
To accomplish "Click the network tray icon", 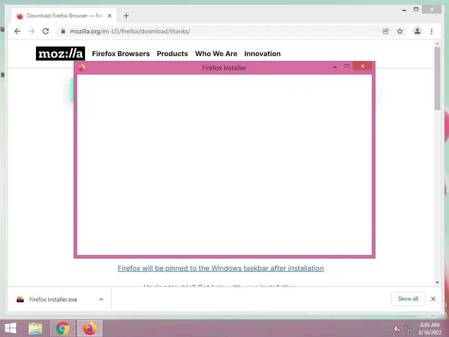I will click(408, 328).
